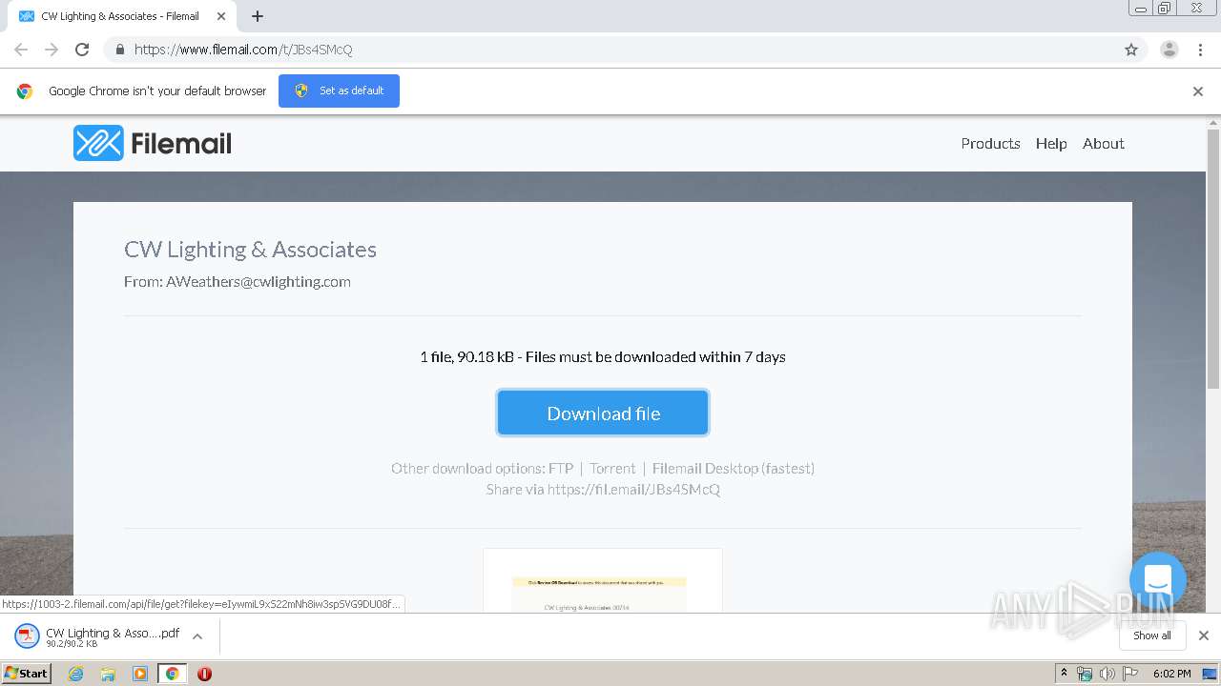1221x686 pixels.
Task: Click the Action Center flag tray icon
Action: point(1130,674)
